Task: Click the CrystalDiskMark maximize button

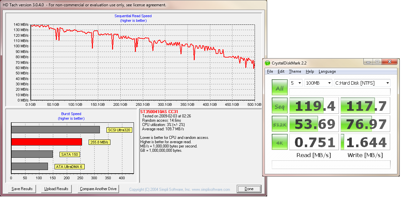Action: pos(377,62)
